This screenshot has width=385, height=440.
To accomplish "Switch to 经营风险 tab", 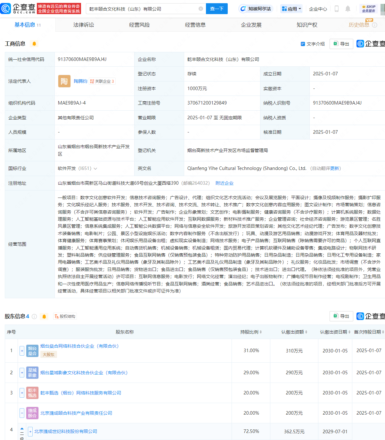I will tap(139, 25).
